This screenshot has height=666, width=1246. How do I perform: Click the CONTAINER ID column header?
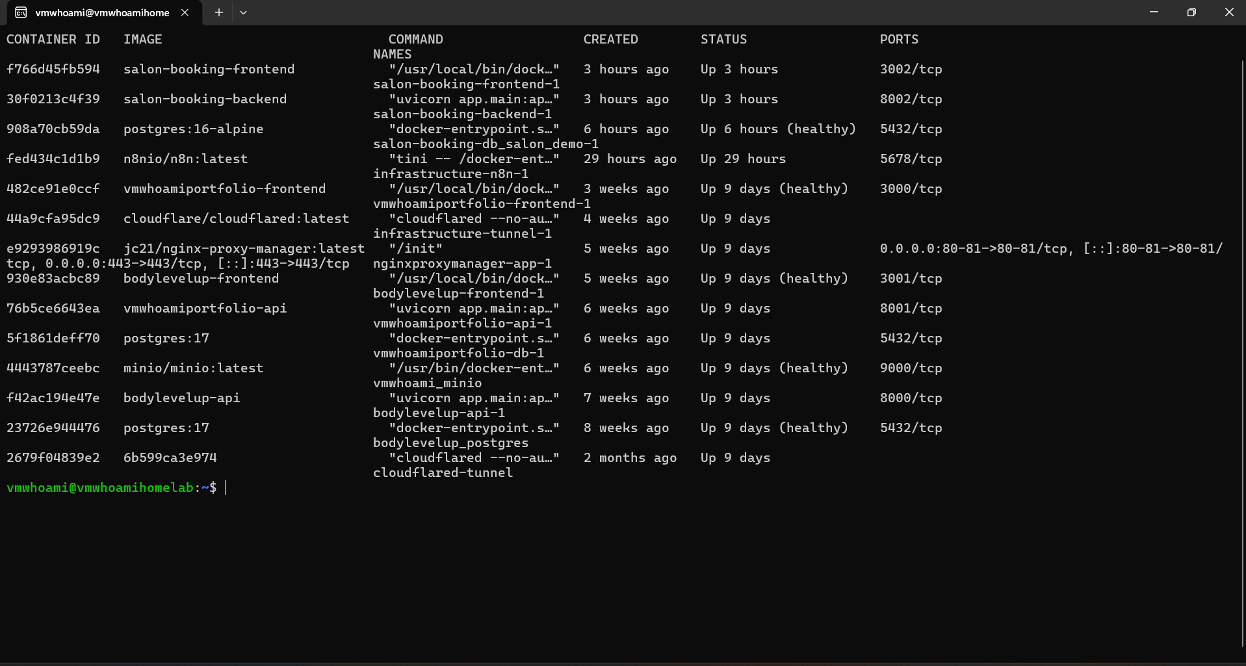(53, 39)
